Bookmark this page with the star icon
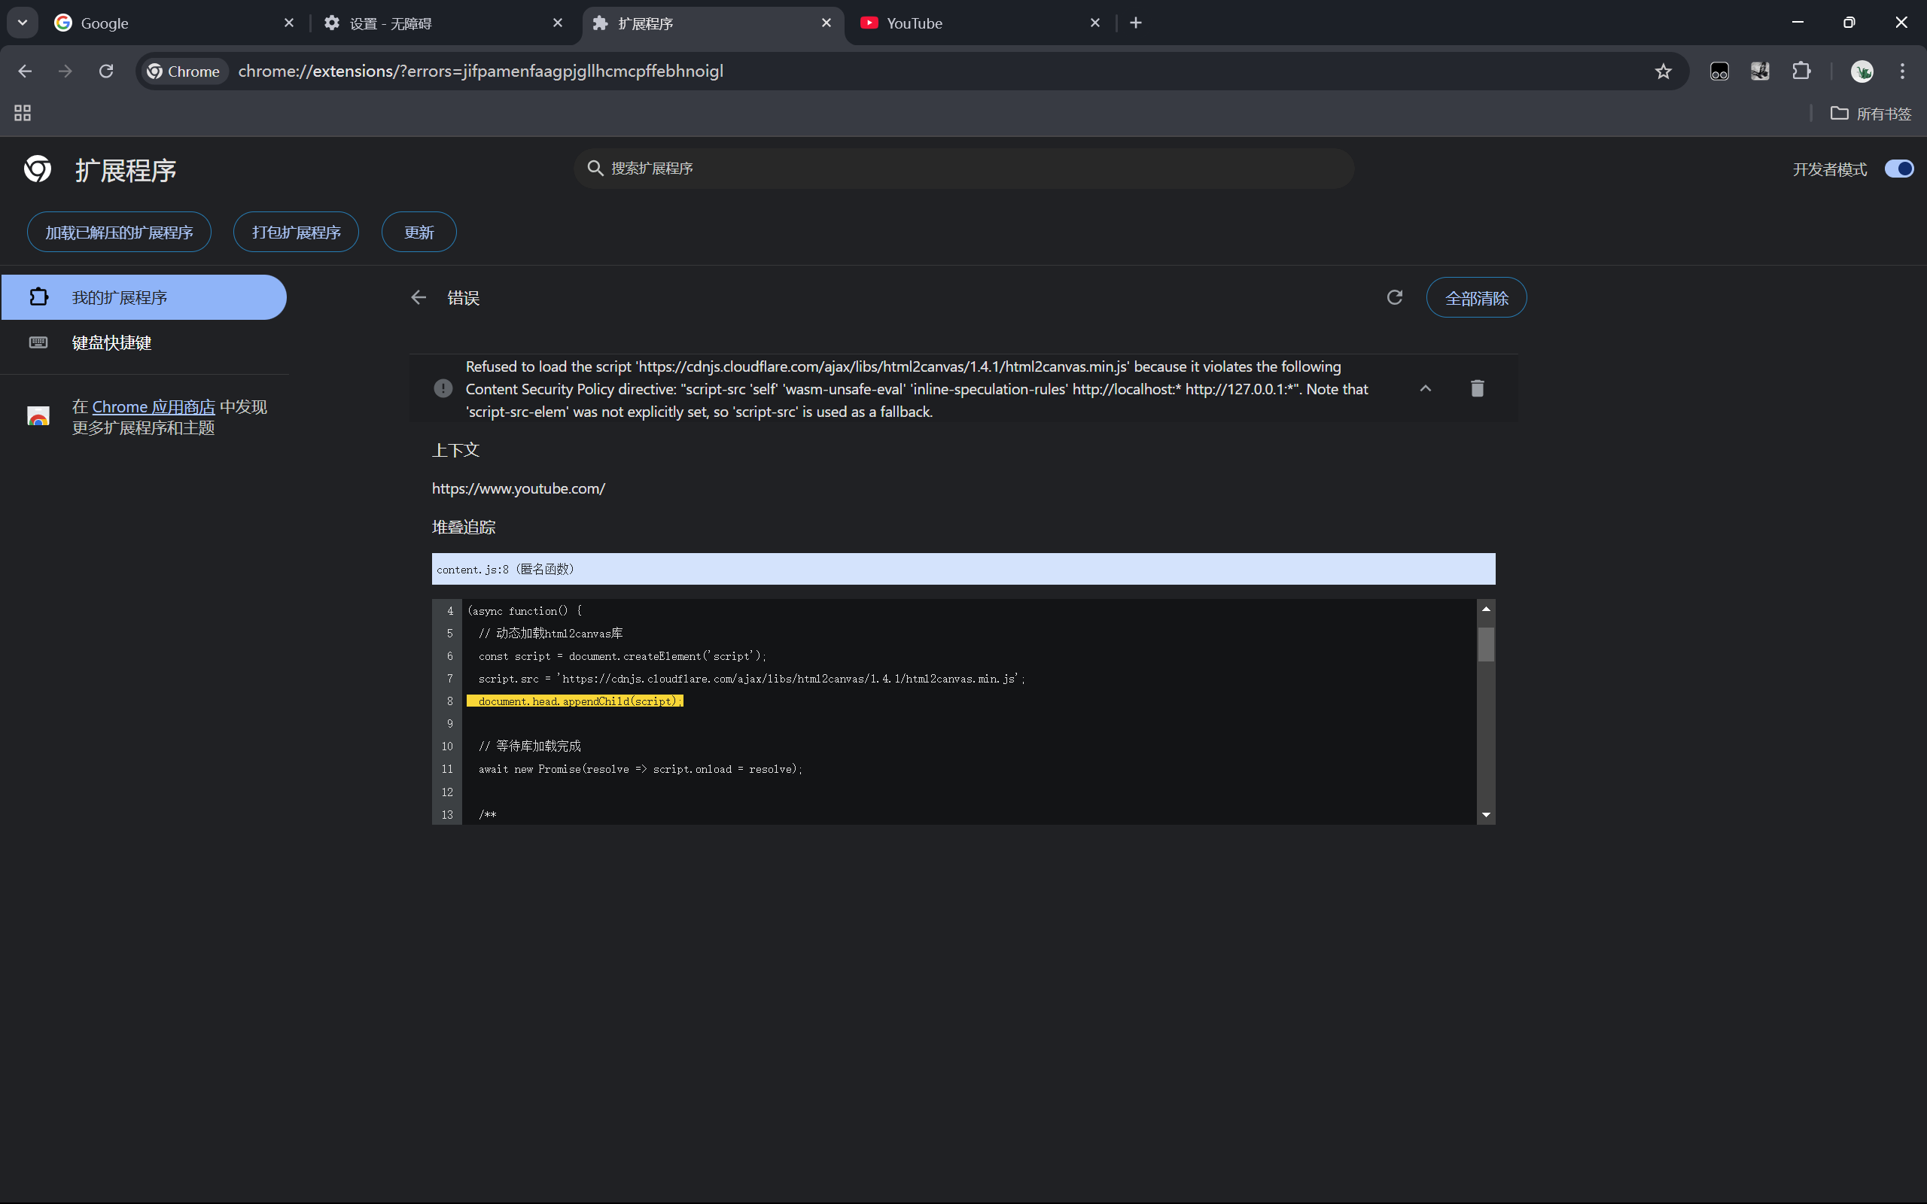This screenshot has height=1204, width=1927. [1663, 71]
